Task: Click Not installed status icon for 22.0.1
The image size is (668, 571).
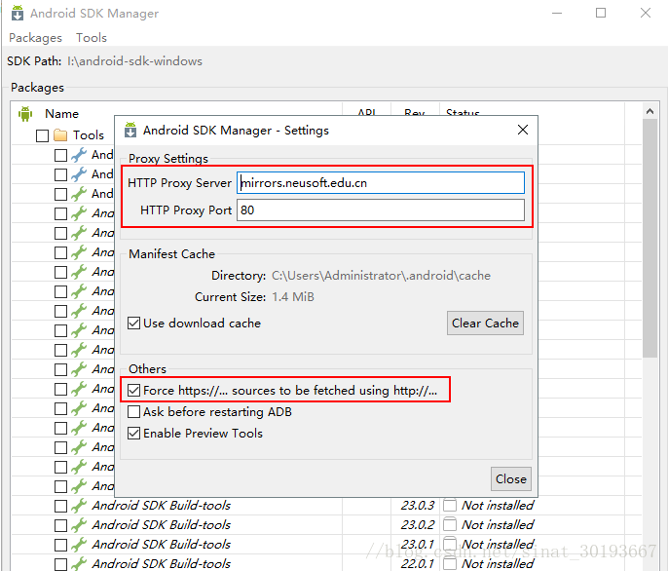Action: [450, 563]
